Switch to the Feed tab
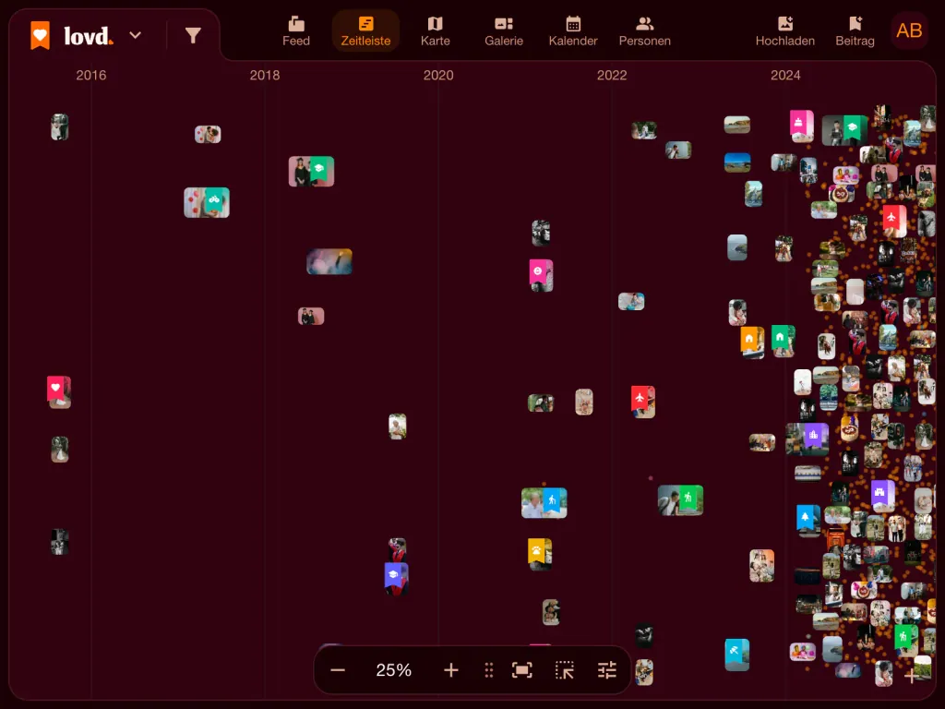This screenshot has width=945, height=709. [x=296, y=31]
